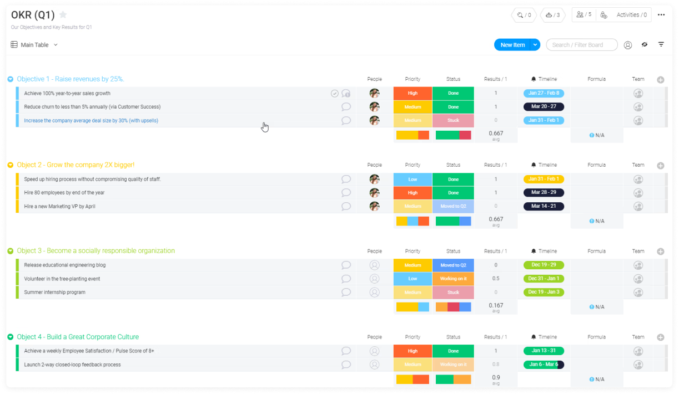Open item Hire 80 employees by end of the year

tap(64, 193)
